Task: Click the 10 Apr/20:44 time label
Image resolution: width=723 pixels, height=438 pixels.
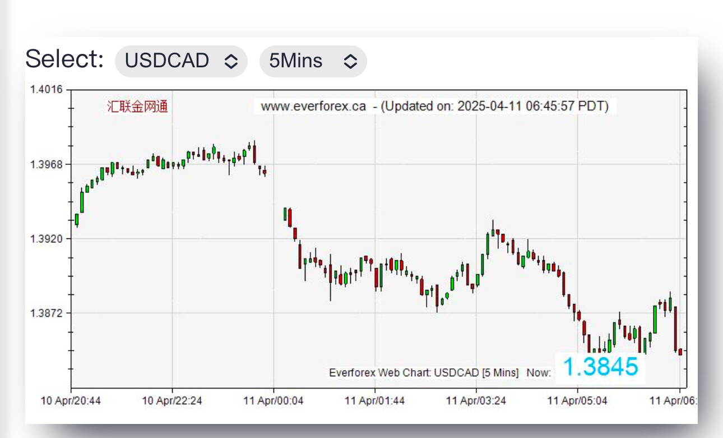Action: click(71, 401)
